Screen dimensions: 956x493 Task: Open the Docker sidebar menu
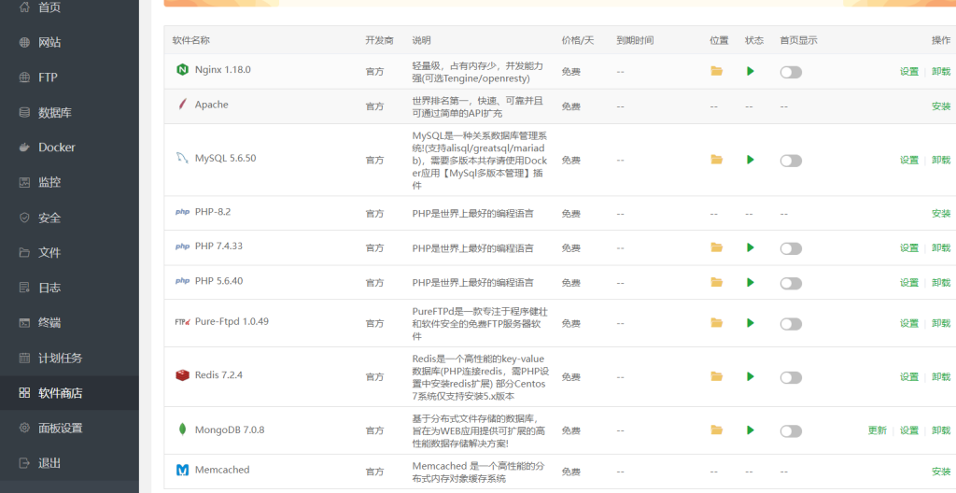click(69, 147)
